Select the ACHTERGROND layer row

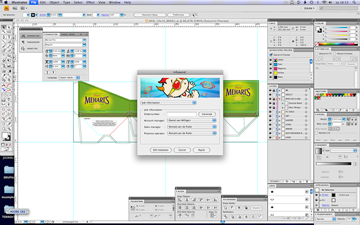pos(289,133)
